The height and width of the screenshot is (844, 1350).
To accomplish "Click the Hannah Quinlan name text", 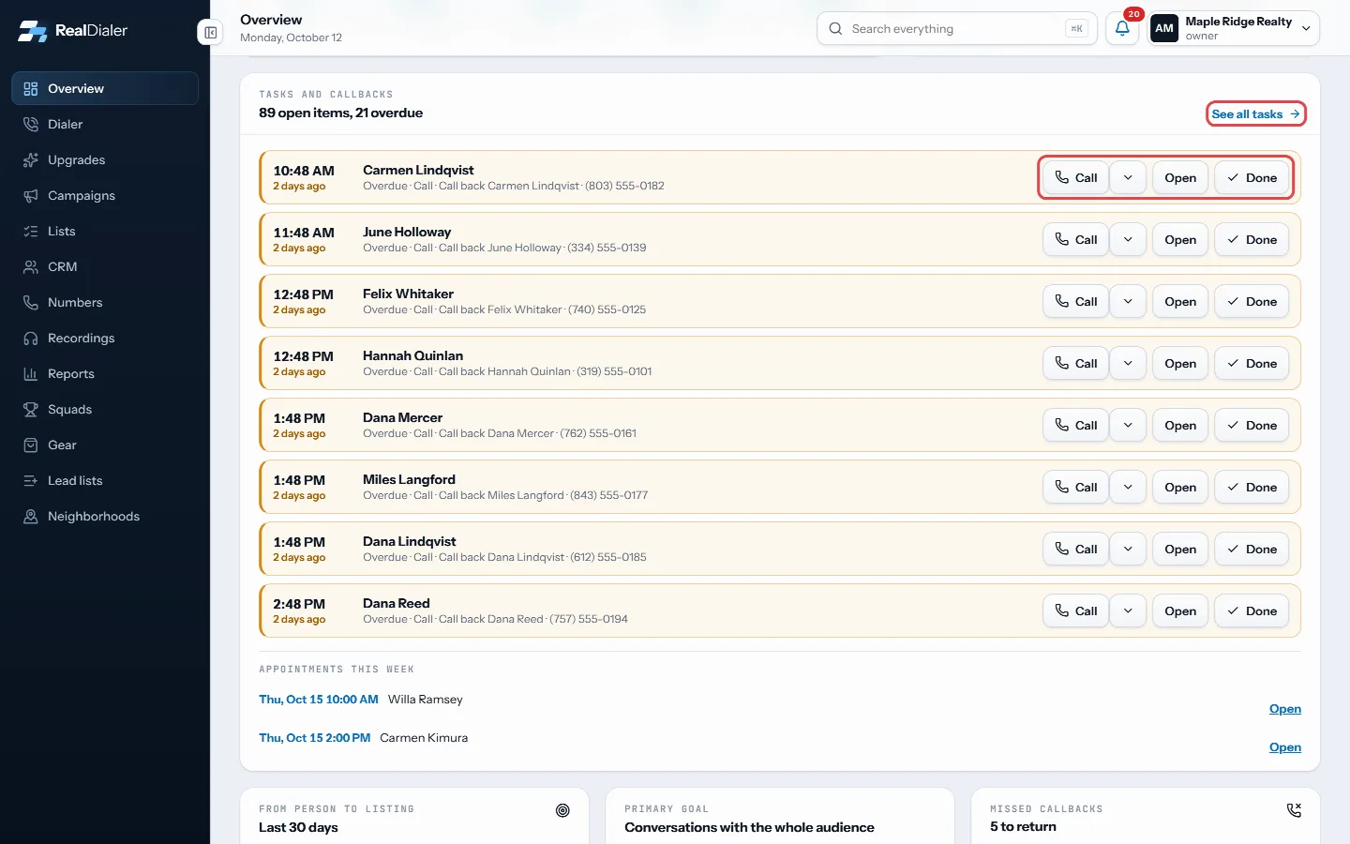I will tap(412, 356).
